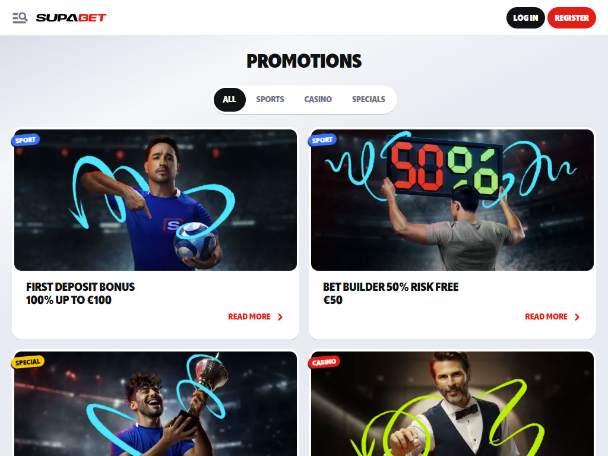Open the trophy celebration promotion image

coord(156,404)
